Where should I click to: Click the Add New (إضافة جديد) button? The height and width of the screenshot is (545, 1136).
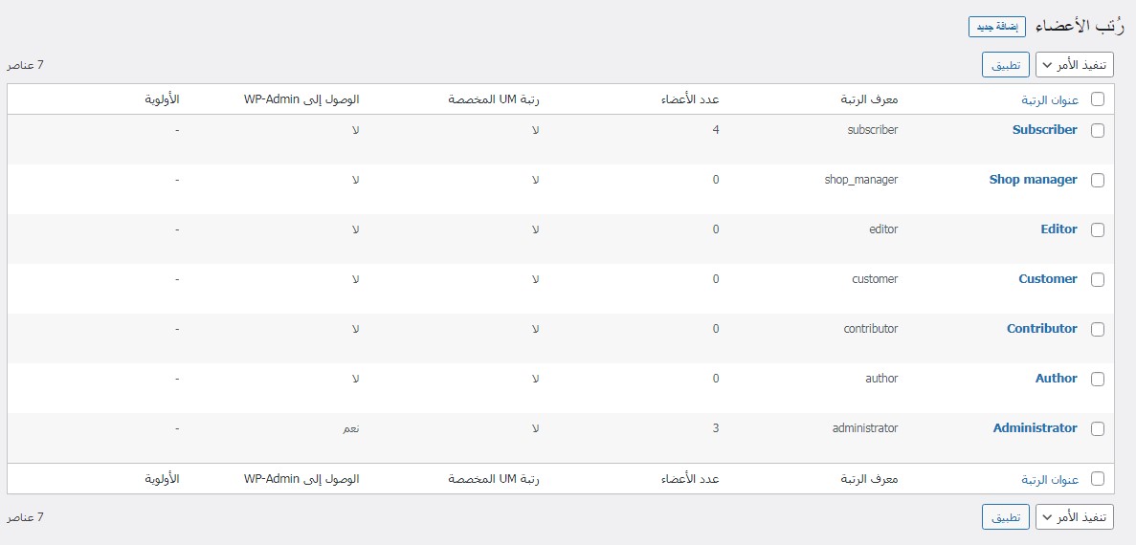(x=998, y=27)
